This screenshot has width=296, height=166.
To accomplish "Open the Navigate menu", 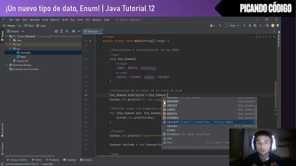I will click(35, 20).
